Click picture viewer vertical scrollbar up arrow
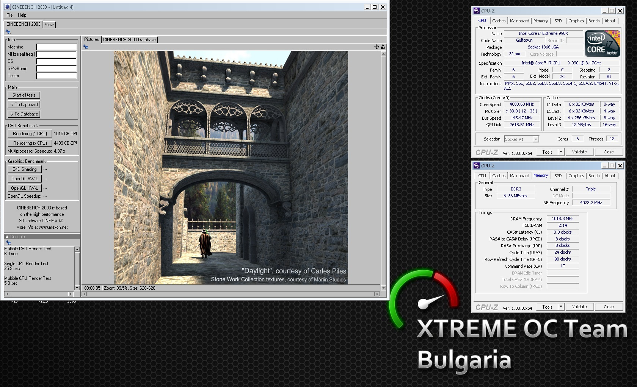This screenshot has height=387, width=637. (383, 54)
